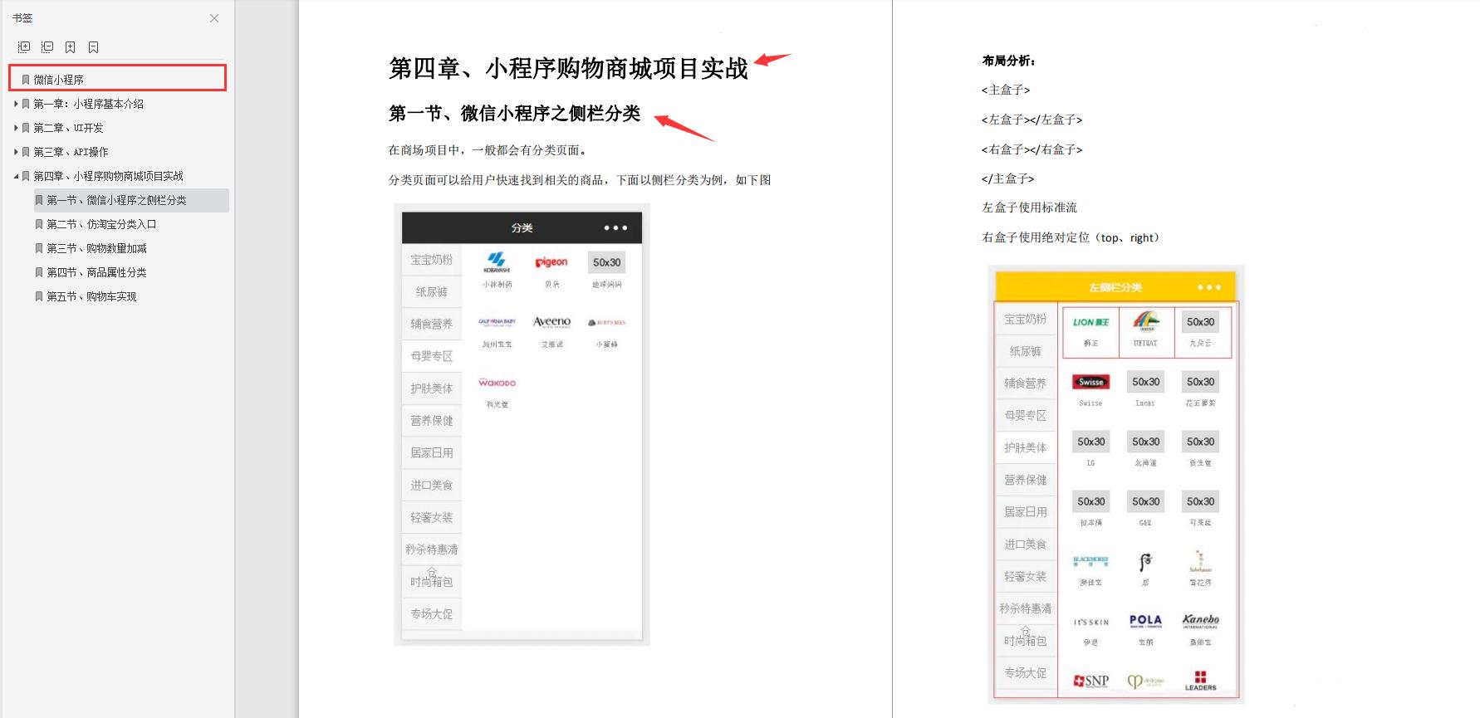Viewport: 1480px width, 718px height.
Task: Delete bookmark using the minus bookmark icon
Action: click(94, 47)
